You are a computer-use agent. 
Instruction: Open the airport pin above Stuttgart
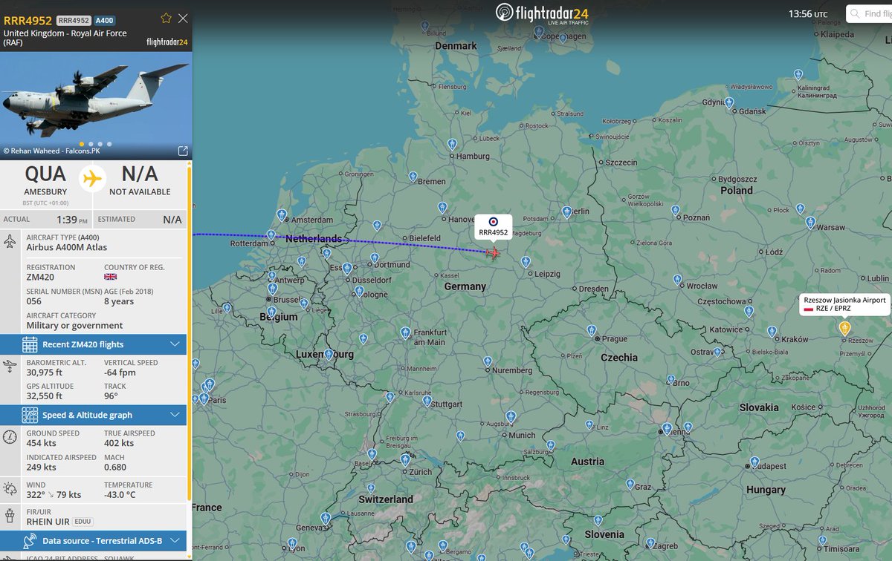click(427, 401)
